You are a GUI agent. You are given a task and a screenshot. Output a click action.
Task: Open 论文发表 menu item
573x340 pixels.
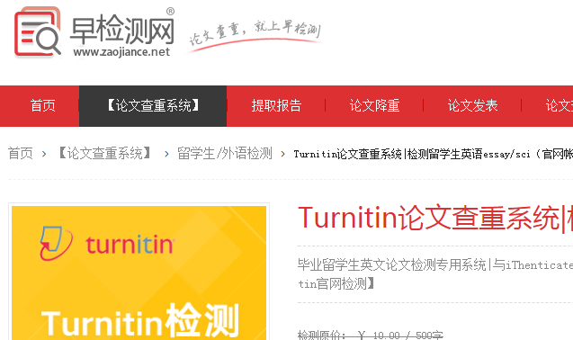472,105
